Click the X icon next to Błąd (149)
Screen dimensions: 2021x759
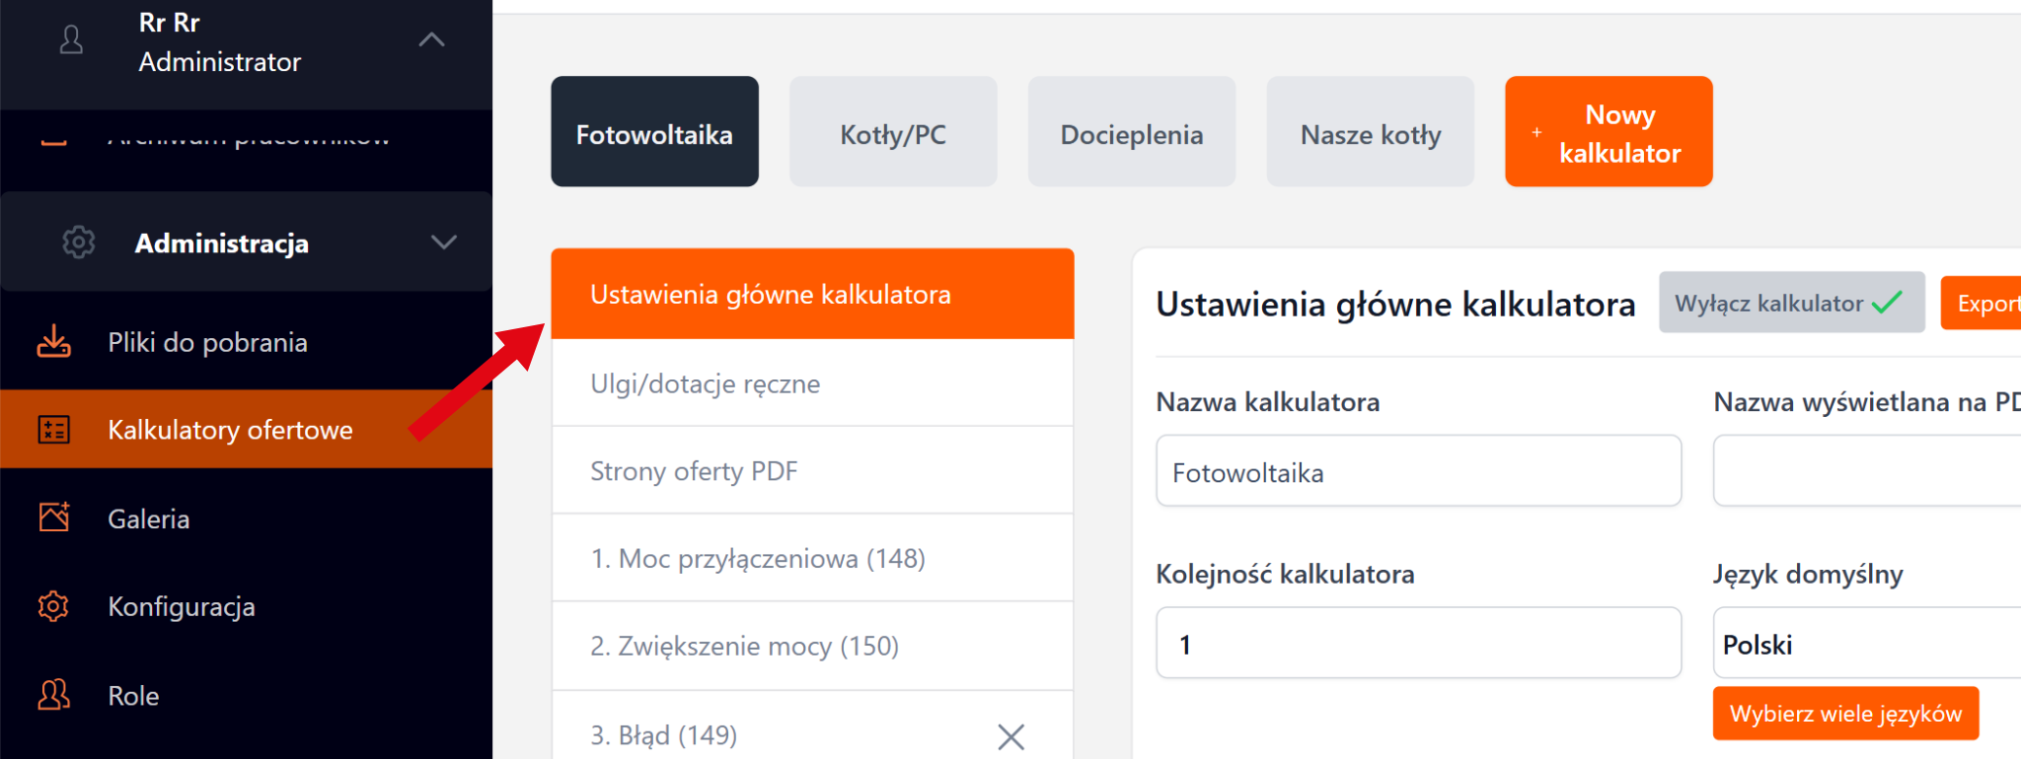[x=1010, y=736]
